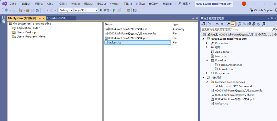Open the Custom Actions Editor icon
This screenshot has width=277, height=121.
[259, 24]
